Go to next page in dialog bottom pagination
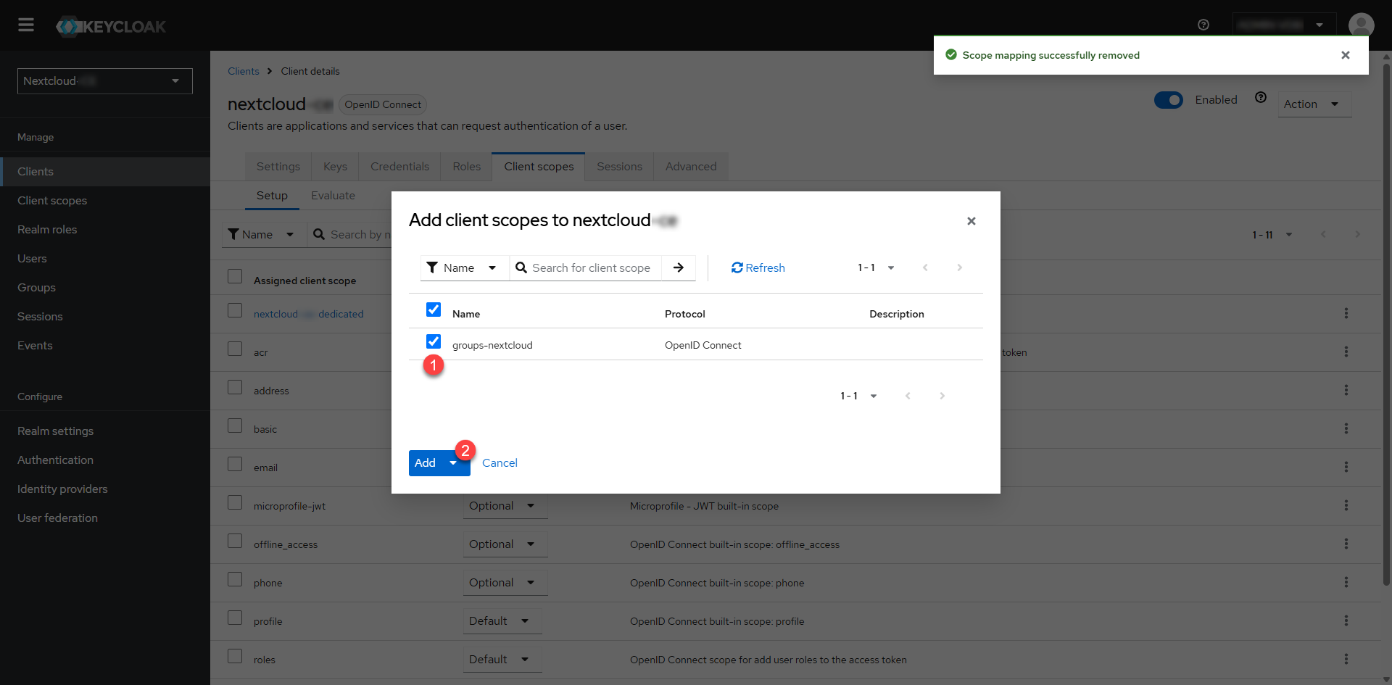The width and height of the screenshot is (1392, 685). (942, 396)
